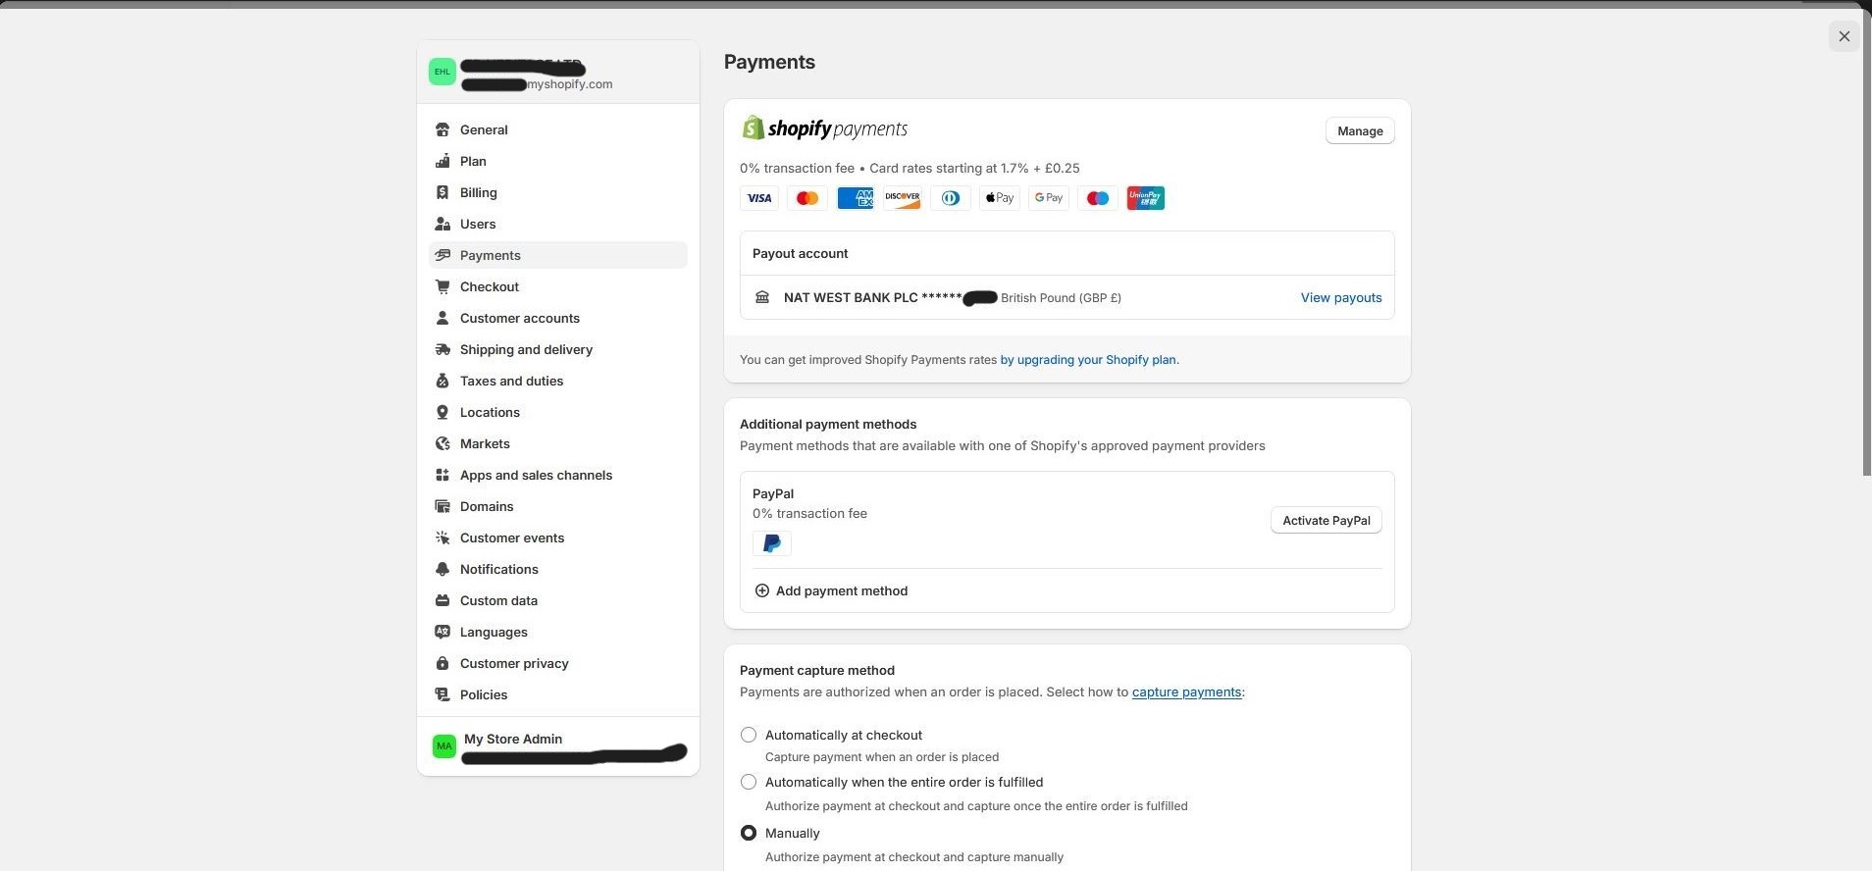Click the Domains icon

click(442, 506)
